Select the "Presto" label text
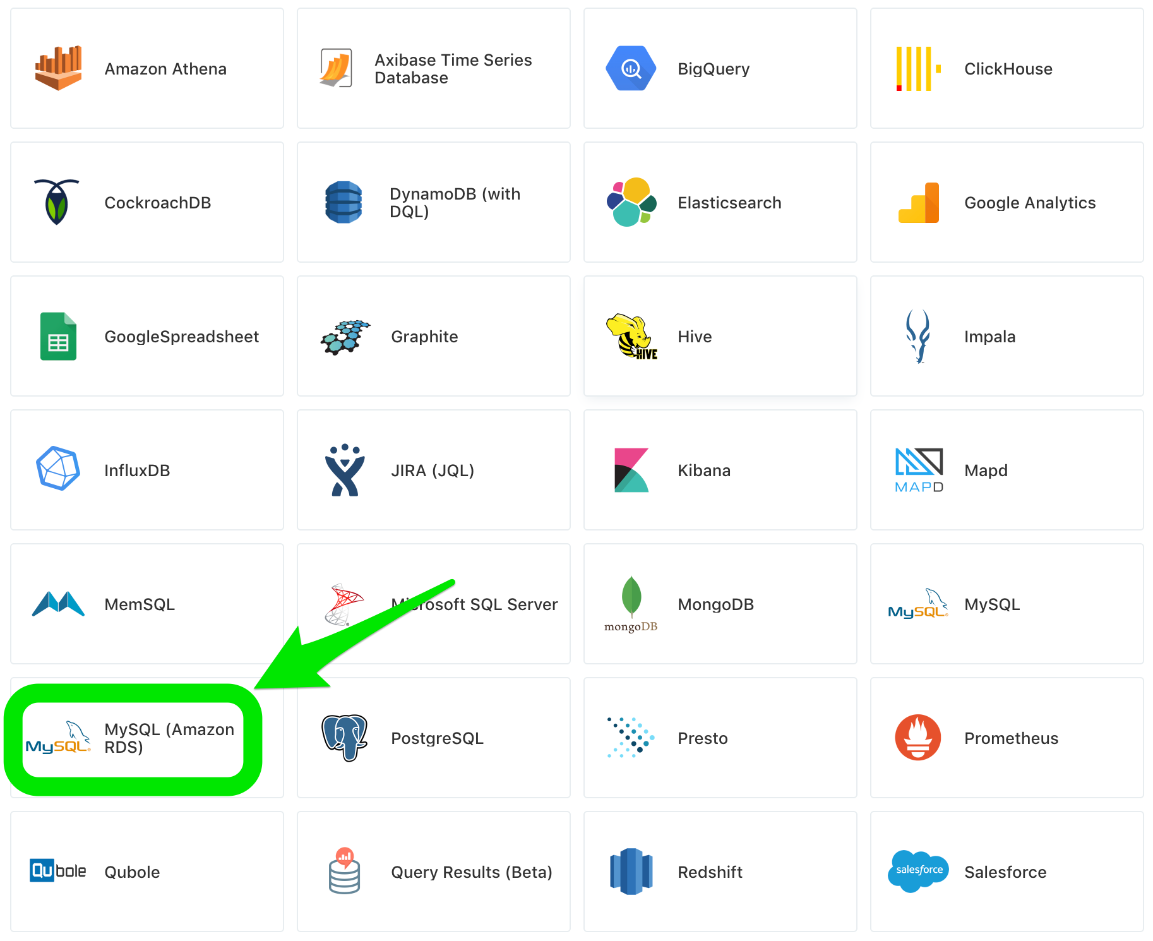The height and width of the screenshot is (941, 1153). 703,738
